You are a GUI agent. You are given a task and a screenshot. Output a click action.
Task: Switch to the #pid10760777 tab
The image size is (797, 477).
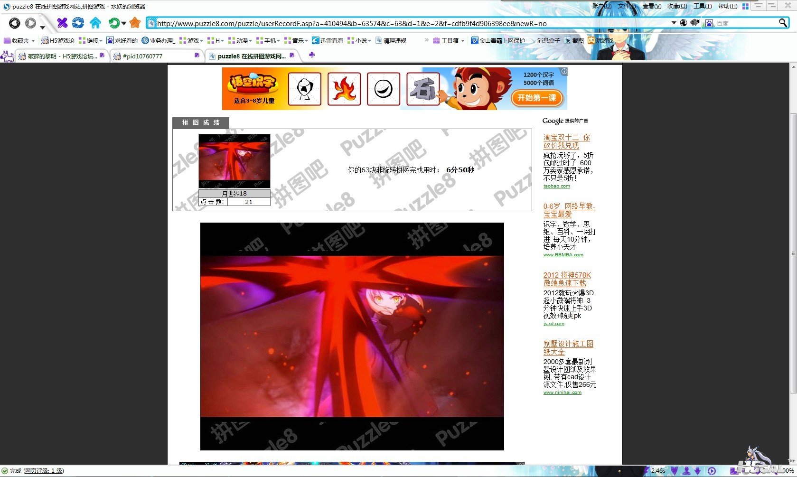pyautogui.click(x=157, y=56)
